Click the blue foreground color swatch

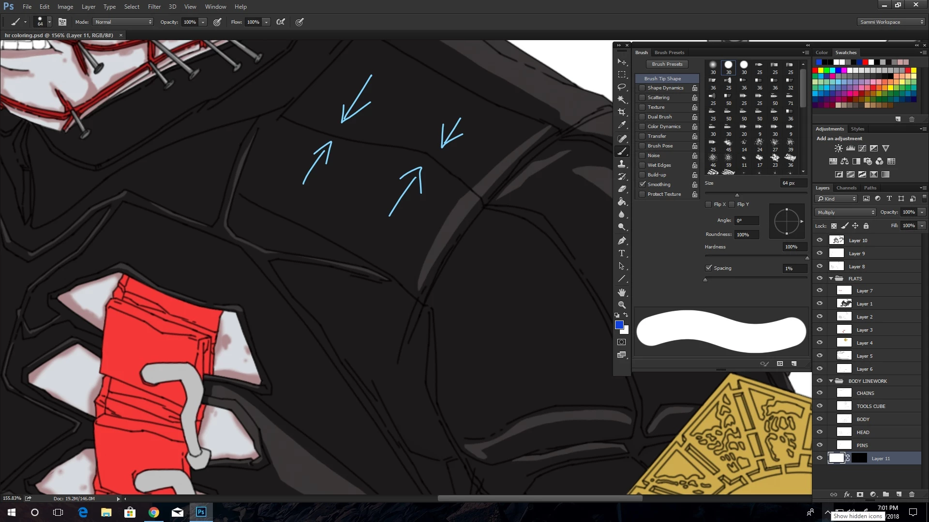pyautogui.click(x=619, y=325)
